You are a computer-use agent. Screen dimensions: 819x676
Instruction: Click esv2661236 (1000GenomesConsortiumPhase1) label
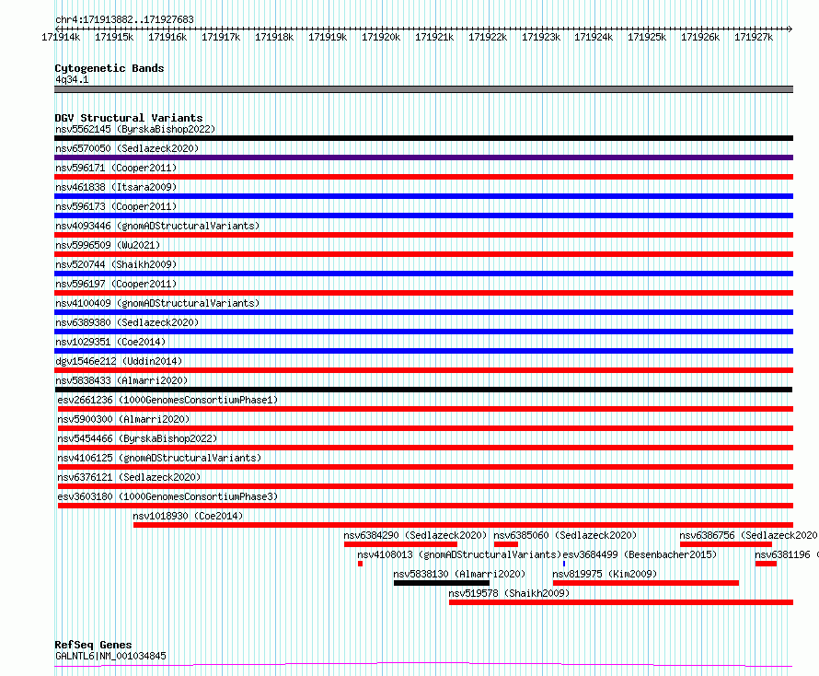167,400
